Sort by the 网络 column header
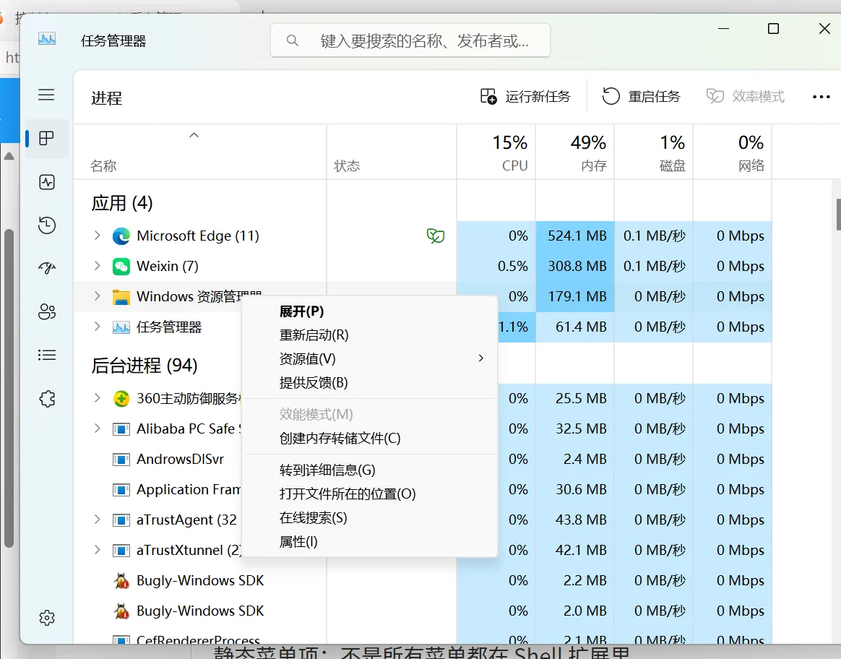The image size is (841, 659). (733, 152)
